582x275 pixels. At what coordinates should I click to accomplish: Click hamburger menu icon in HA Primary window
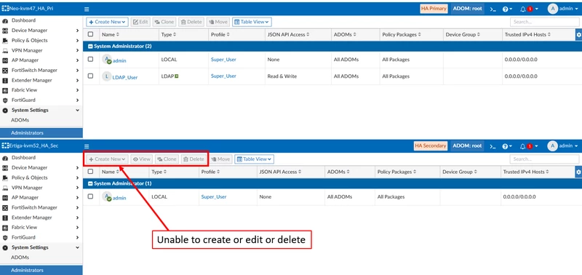tap(87, 9)
